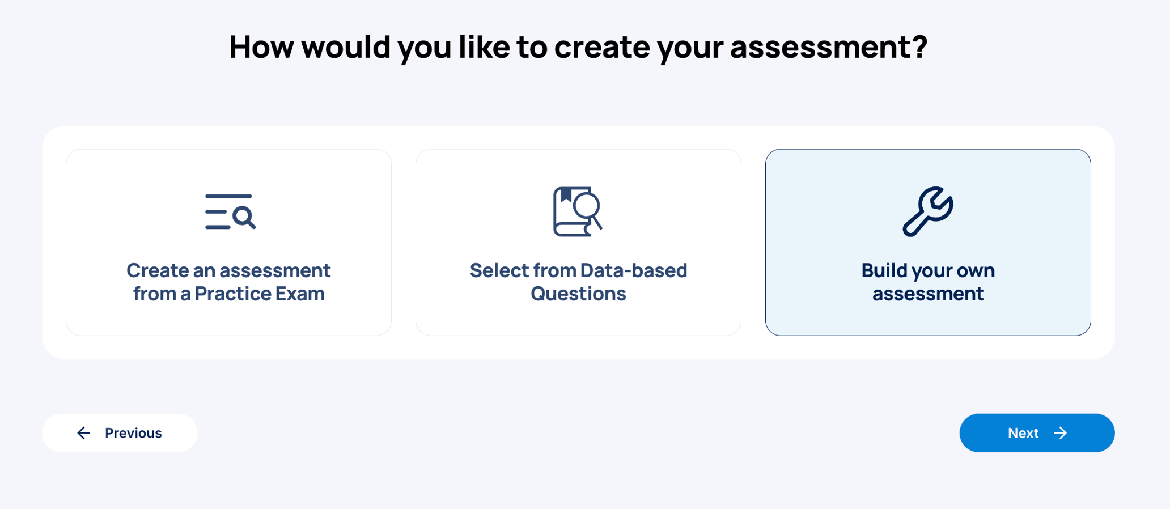Go back using the Previous button
Viewport: 1170px width, 509px height.
(120, 432)
